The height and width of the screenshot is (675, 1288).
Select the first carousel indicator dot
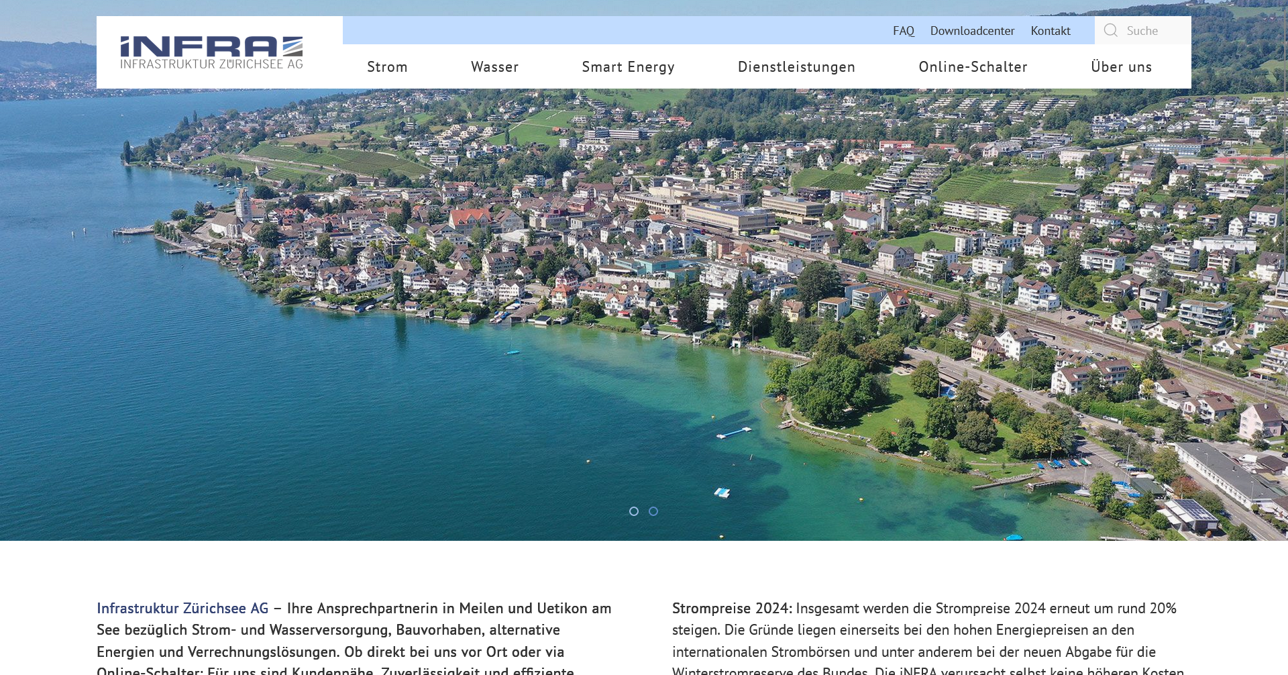click(x=633, y=511)
